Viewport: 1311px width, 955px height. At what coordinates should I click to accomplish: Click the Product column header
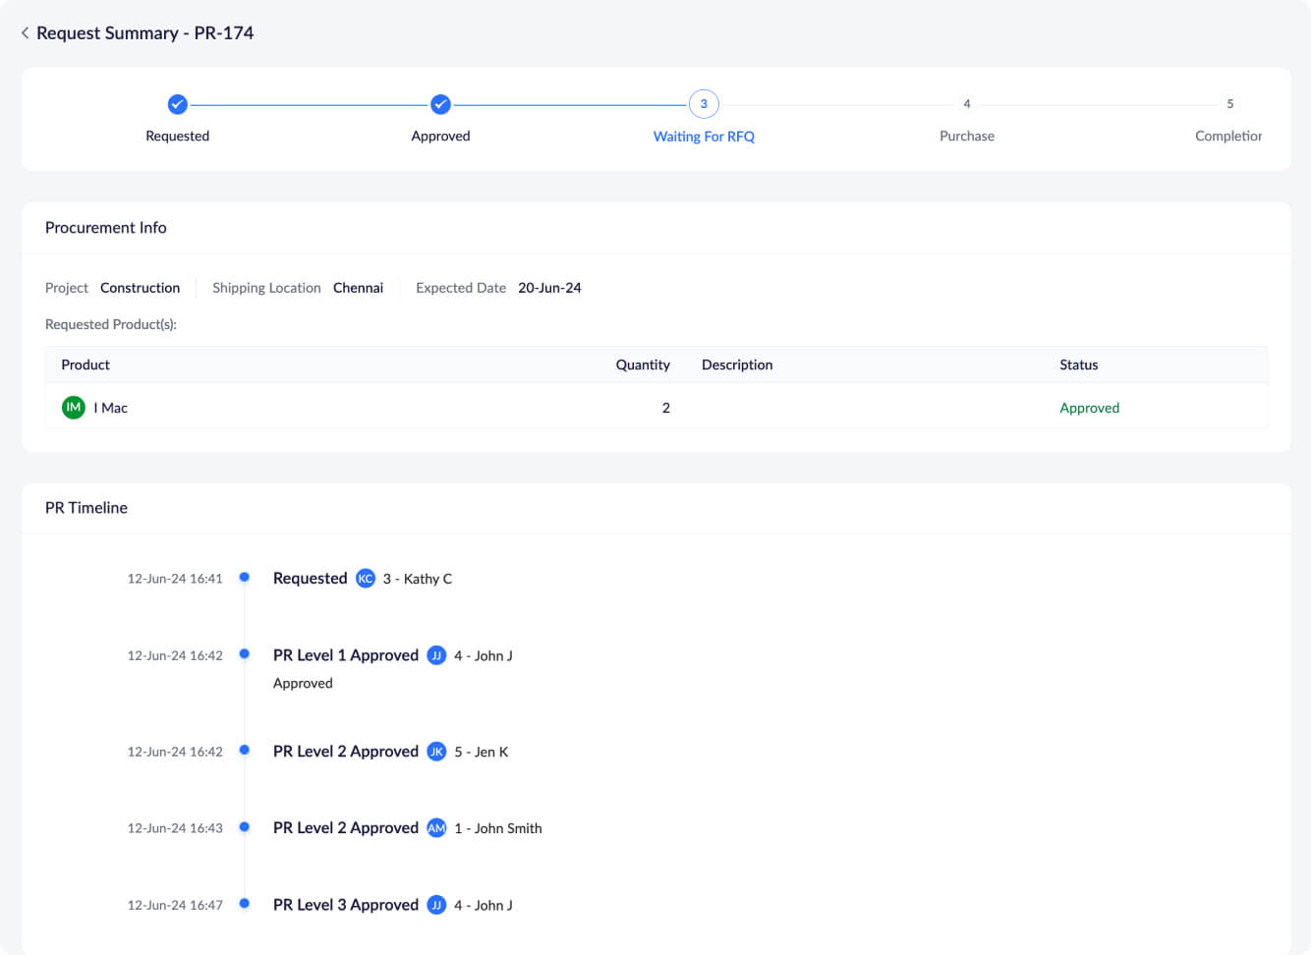[85, 365]
